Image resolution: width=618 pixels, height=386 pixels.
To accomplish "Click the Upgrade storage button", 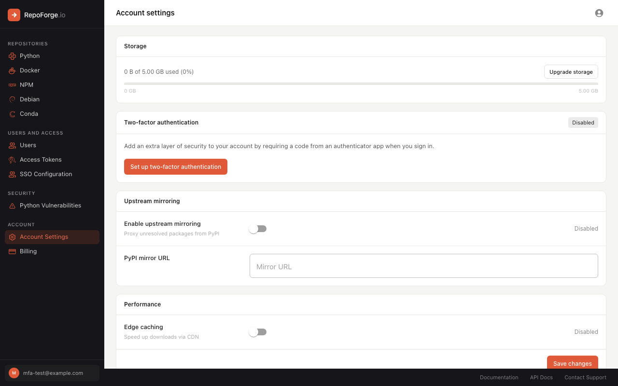I will pyautogui.click(x=571, y=71).
